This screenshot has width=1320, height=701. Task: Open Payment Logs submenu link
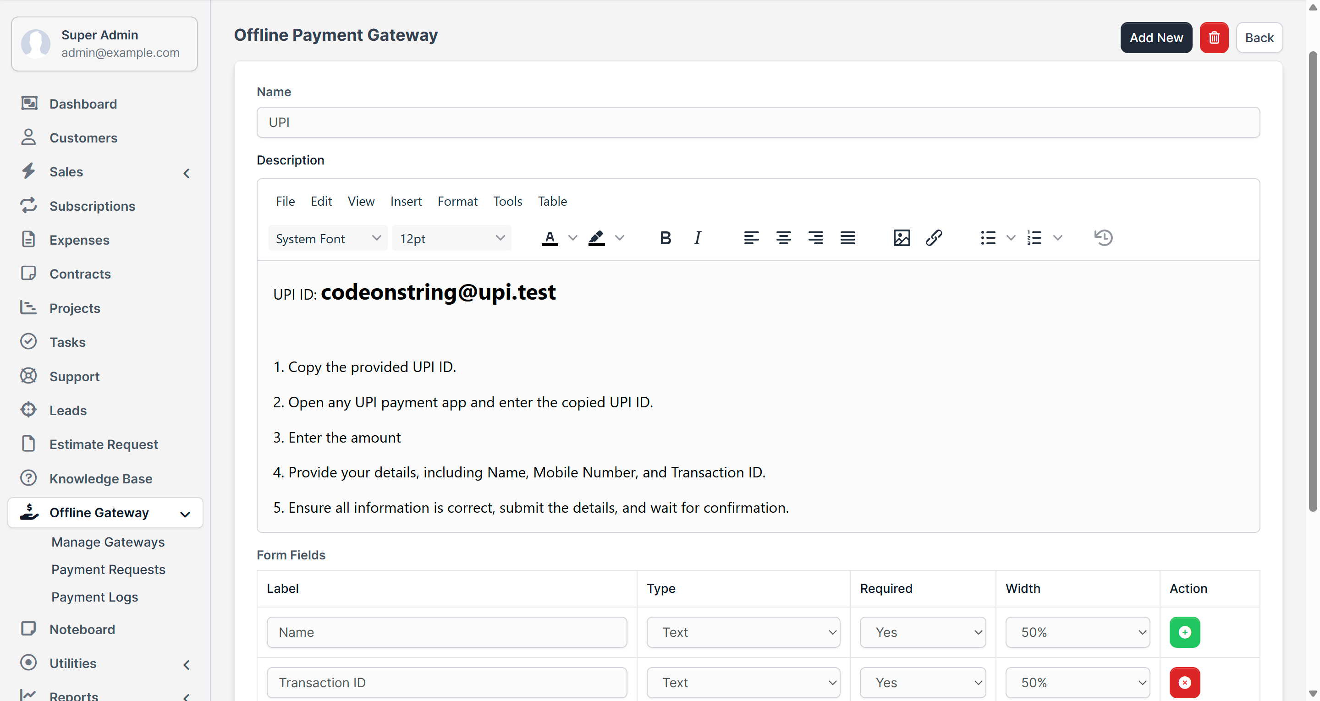[x=95, y=597]
